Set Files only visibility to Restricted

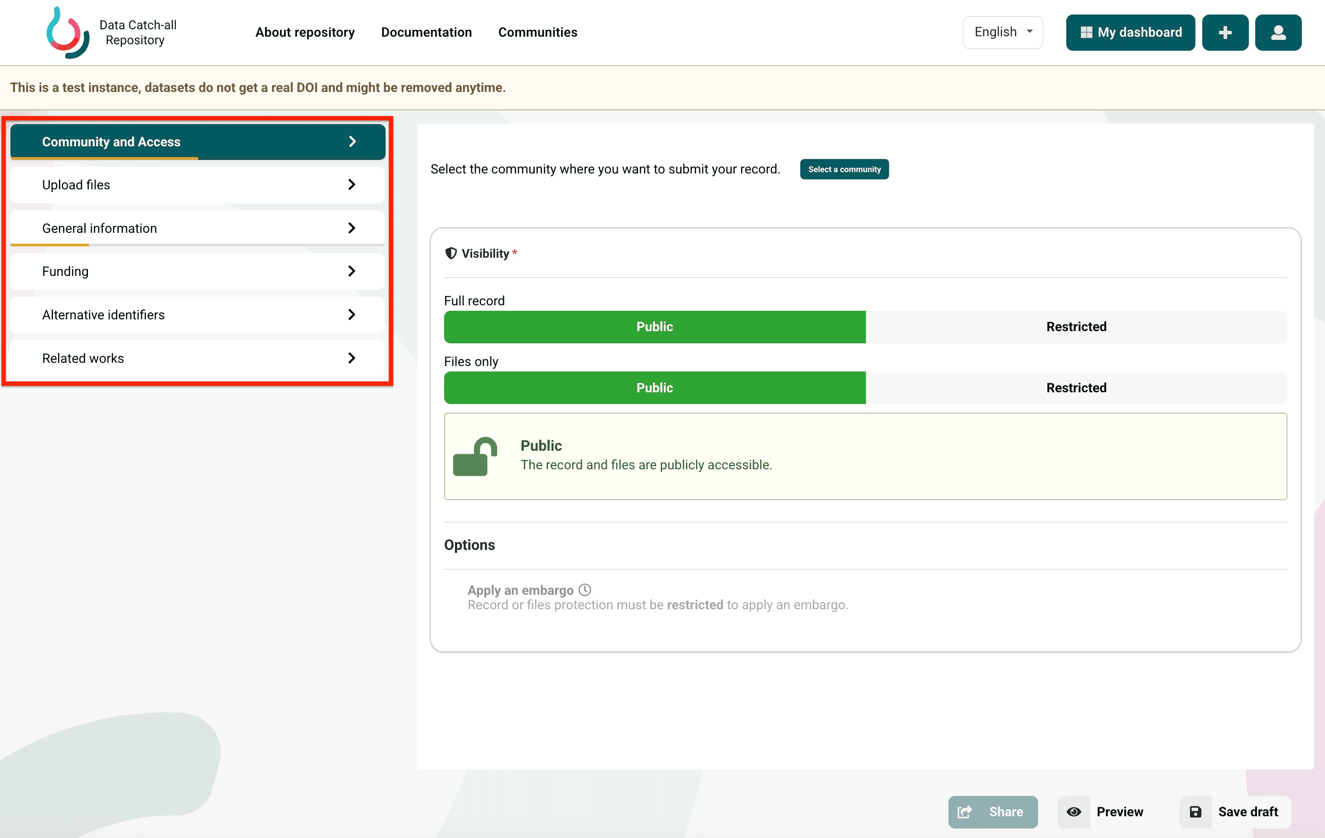1076,388
